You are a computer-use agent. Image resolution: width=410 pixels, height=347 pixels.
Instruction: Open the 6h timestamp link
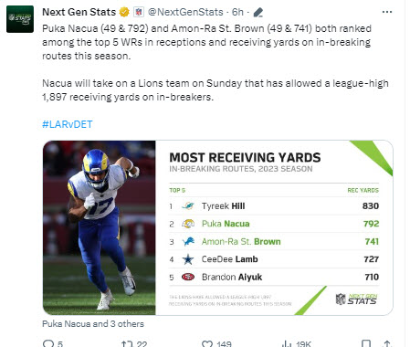point(237,12)
